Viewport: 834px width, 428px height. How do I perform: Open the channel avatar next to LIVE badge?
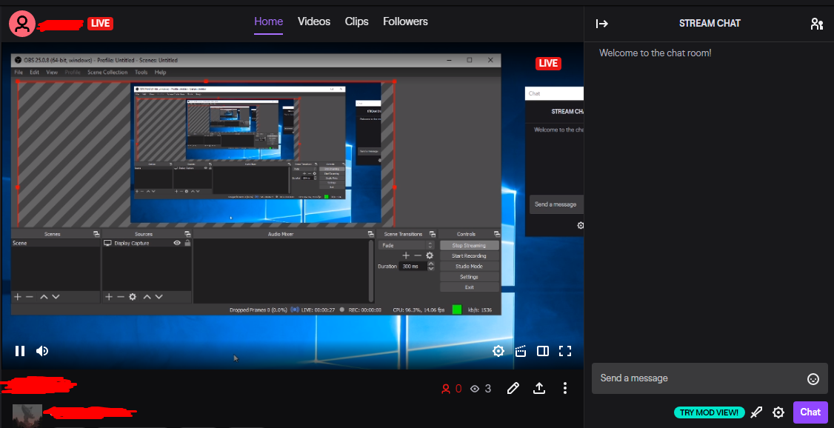point(22,24)
